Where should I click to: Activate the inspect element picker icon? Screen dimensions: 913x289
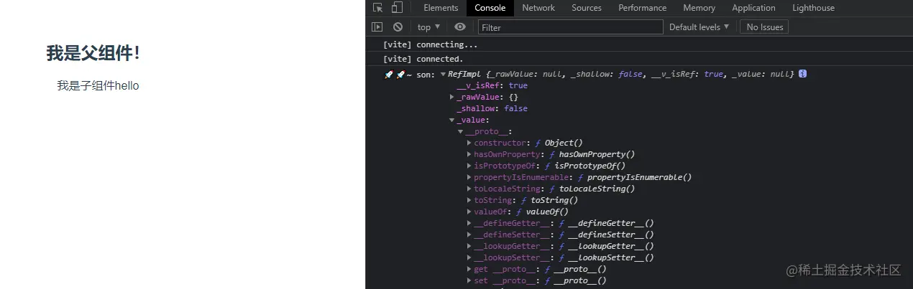(378, 8)
